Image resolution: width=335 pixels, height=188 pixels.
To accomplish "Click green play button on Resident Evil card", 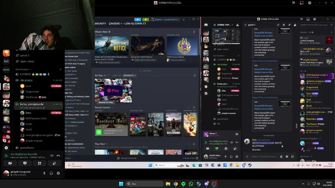I will click(x=99, y=132).
